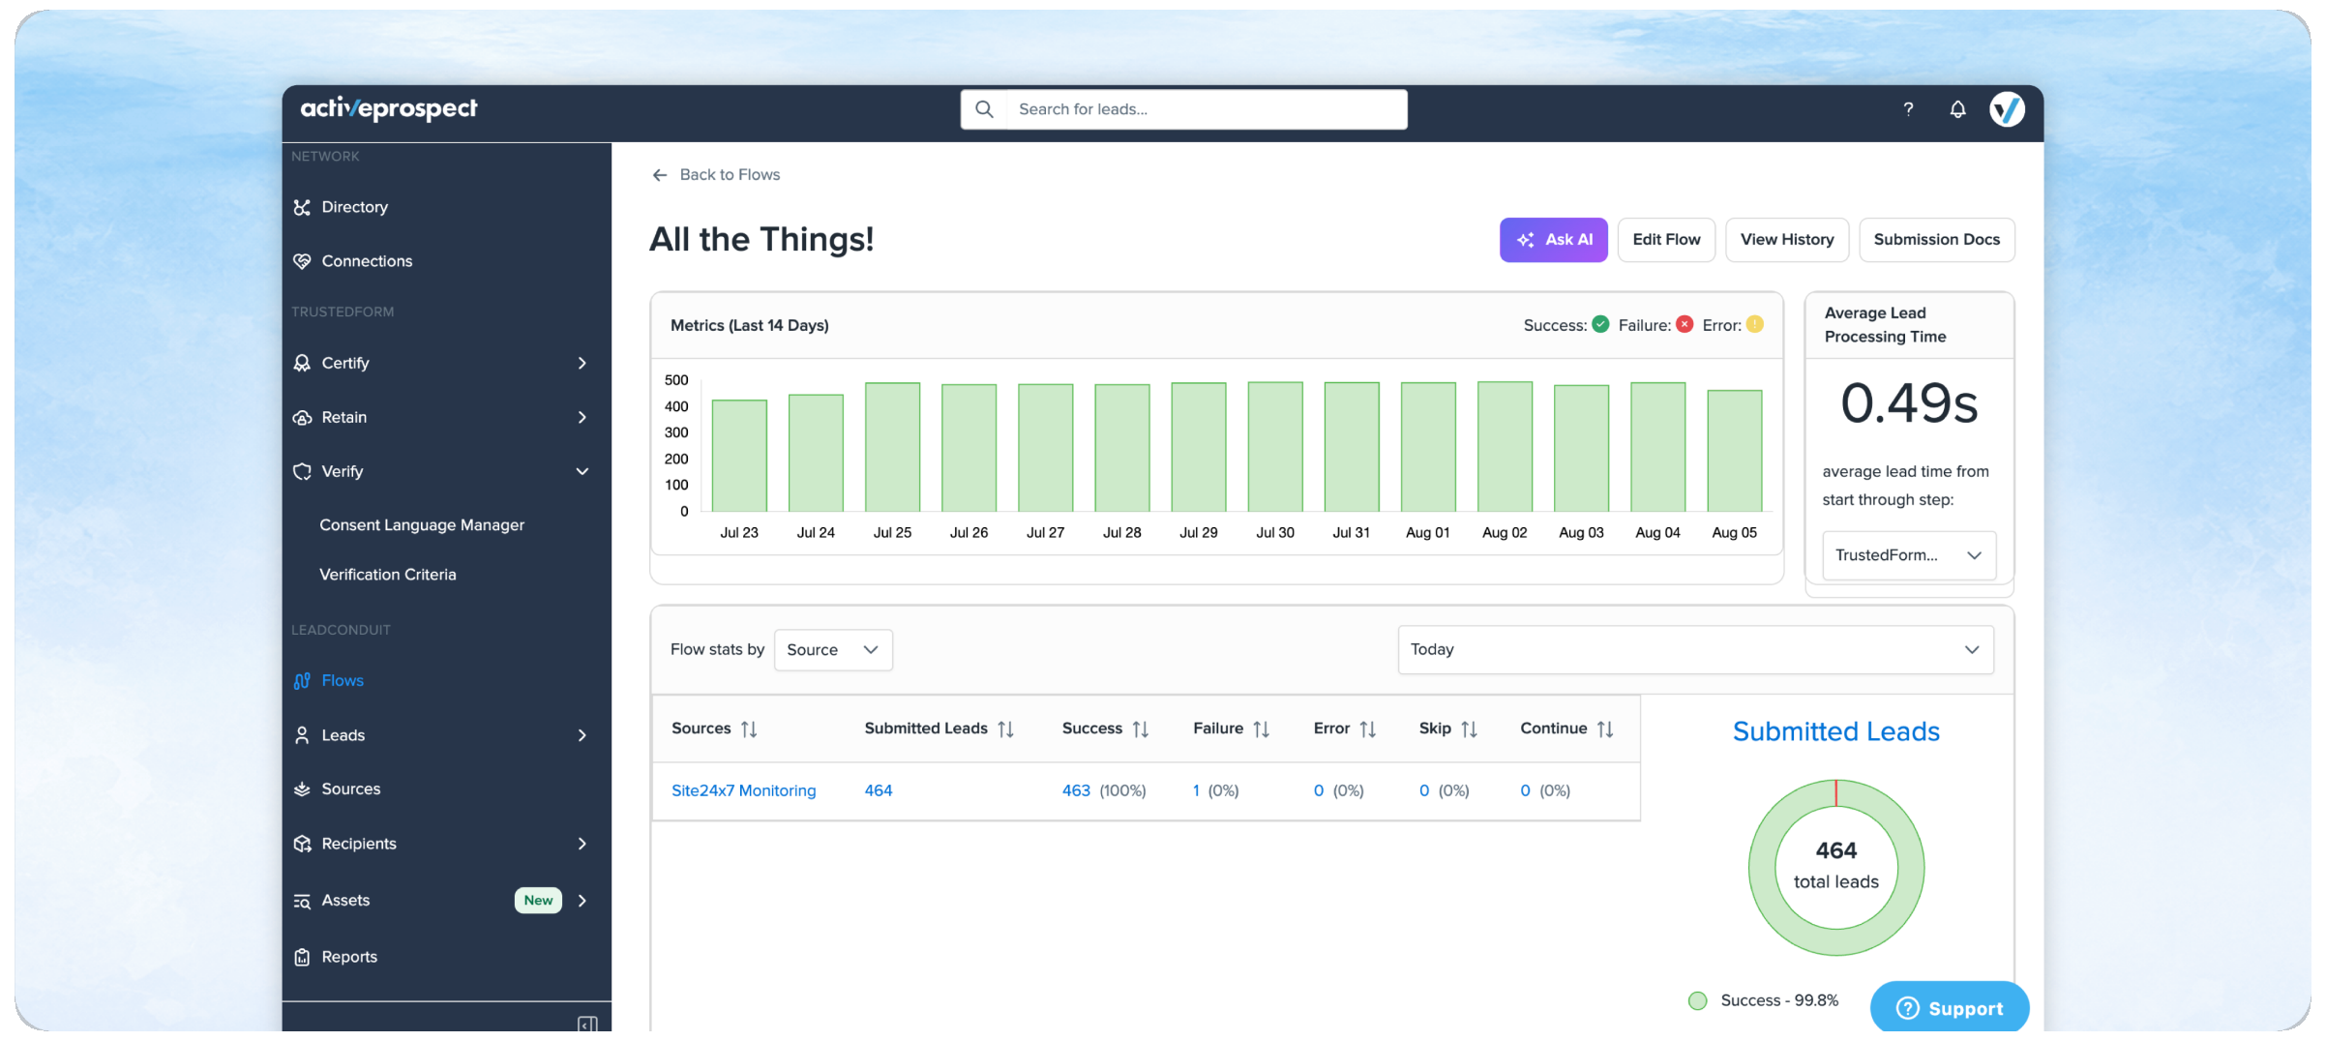Click the Ask AI button

(x=1554, y=240)
